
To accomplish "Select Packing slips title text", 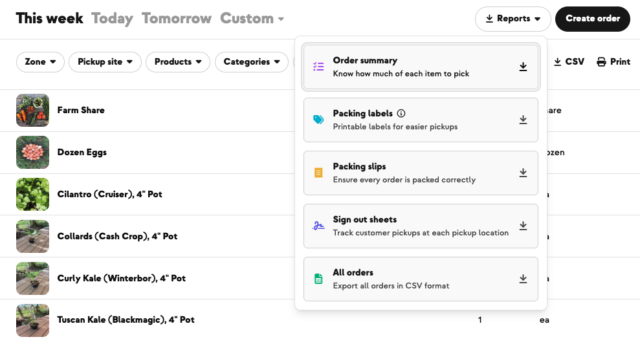I will pos(359,166).
